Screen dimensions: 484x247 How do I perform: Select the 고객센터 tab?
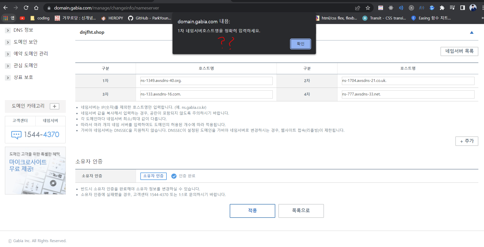coord(20,121)
